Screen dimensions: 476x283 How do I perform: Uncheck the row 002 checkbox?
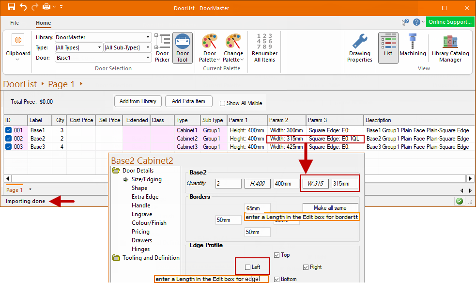click(x=9, y=139)
